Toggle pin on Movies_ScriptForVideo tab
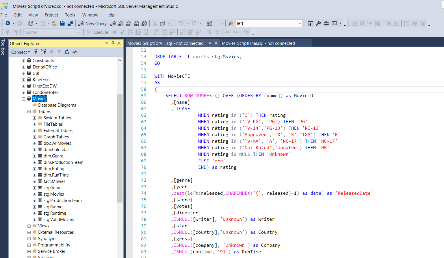This screenshot has width=444, height=258. coord(209,43)
